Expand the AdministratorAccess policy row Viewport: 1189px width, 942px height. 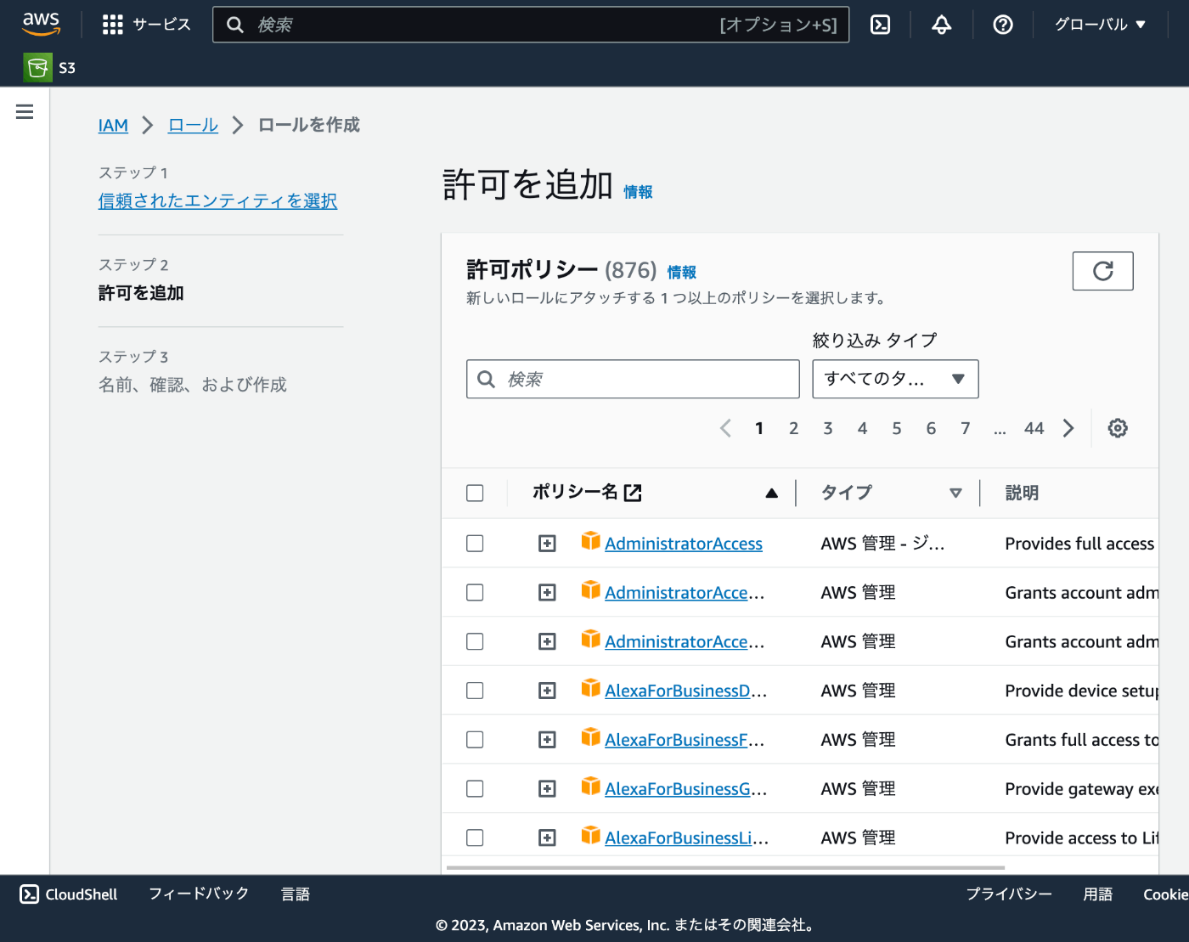(x=547, y=543)
